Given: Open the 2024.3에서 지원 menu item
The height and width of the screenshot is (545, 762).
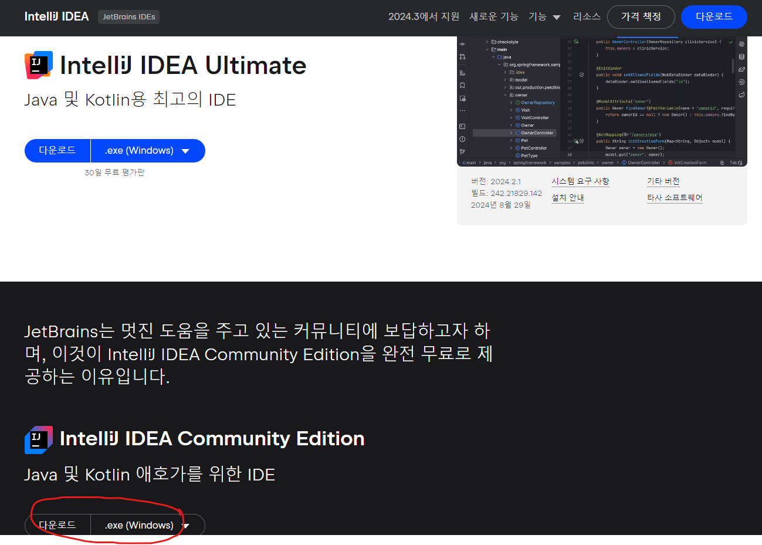Looking at the screenshot, I should coord(424,16).
